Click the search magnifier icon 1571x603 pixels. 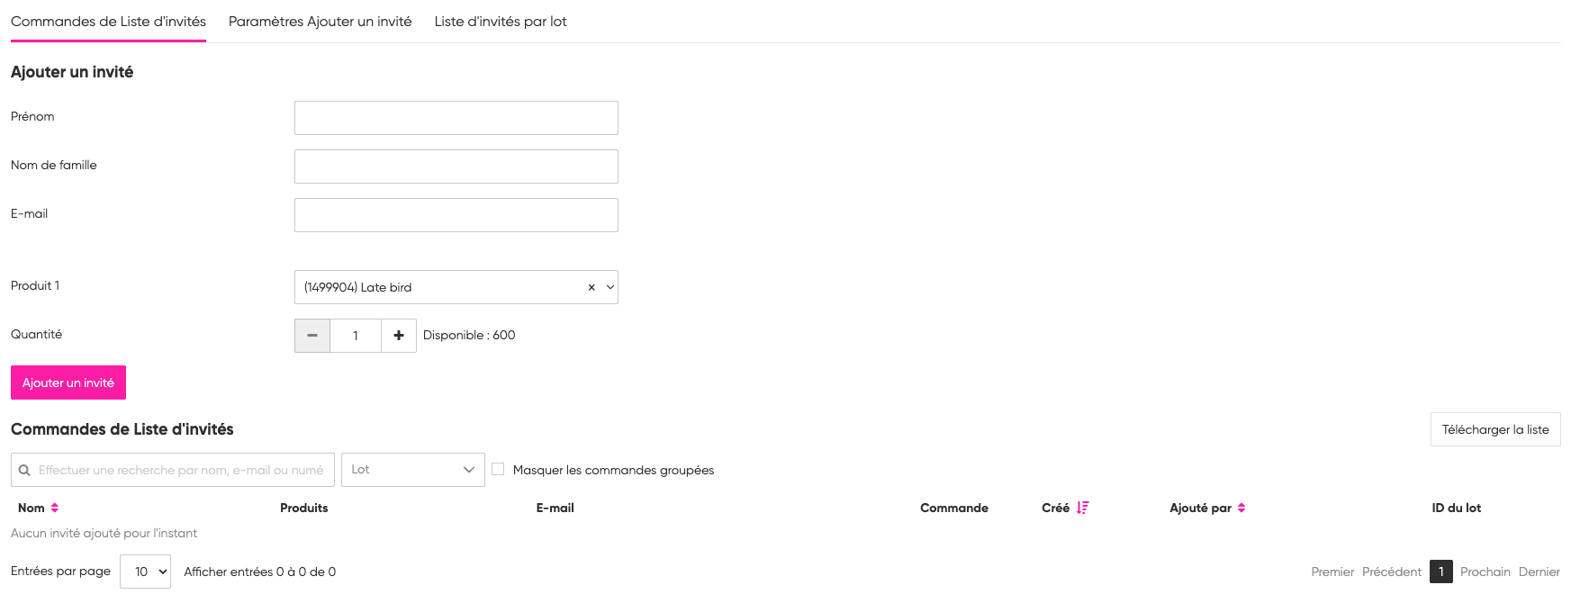click(24, 471)
